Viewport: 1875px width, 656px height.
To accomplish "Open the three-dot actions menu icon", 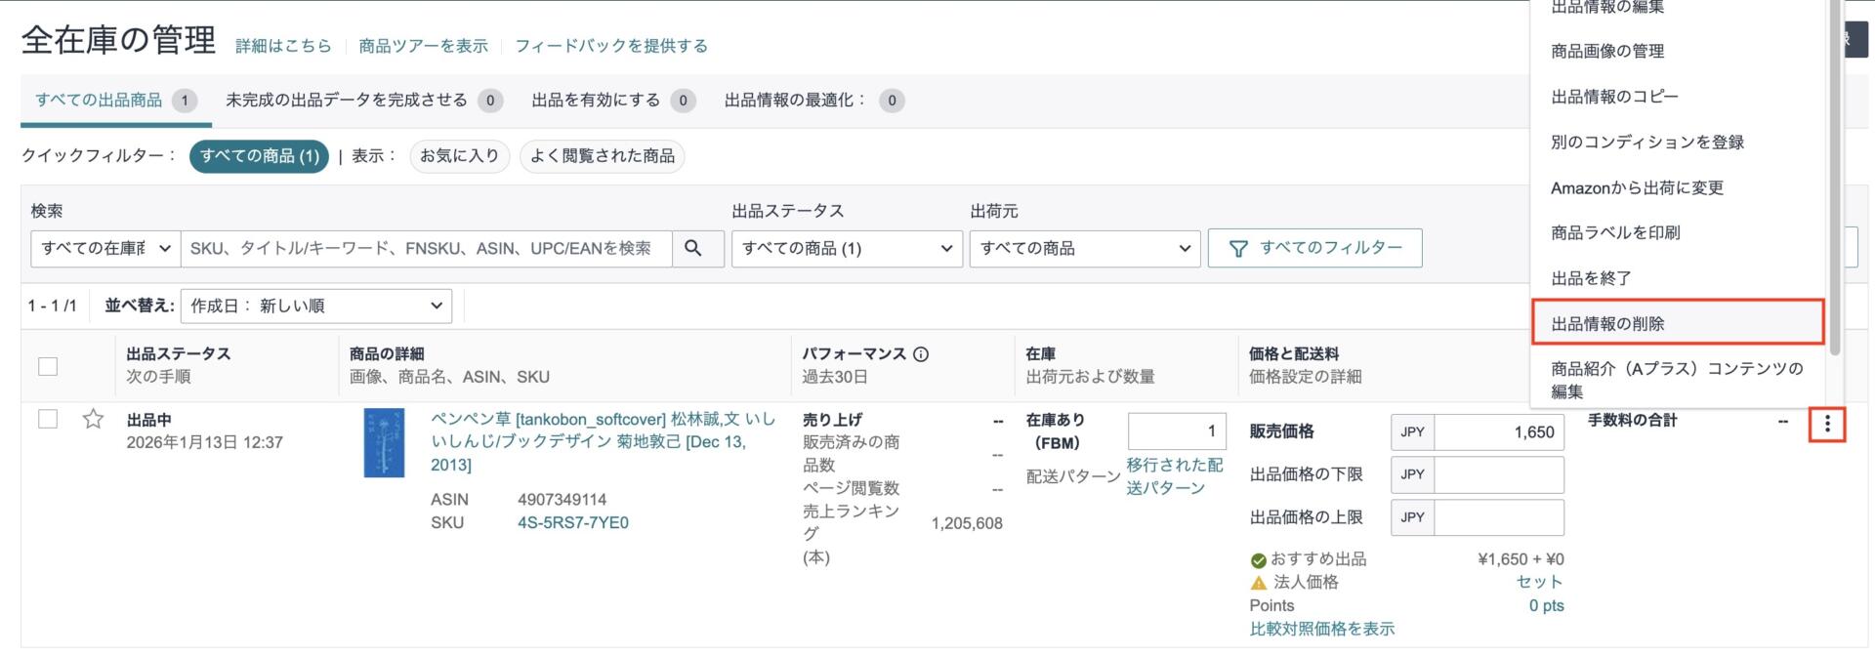I will pos(1827,425).
